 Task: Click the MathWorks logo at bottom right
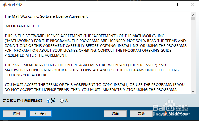pyautogui.click(x=177, y=114)
